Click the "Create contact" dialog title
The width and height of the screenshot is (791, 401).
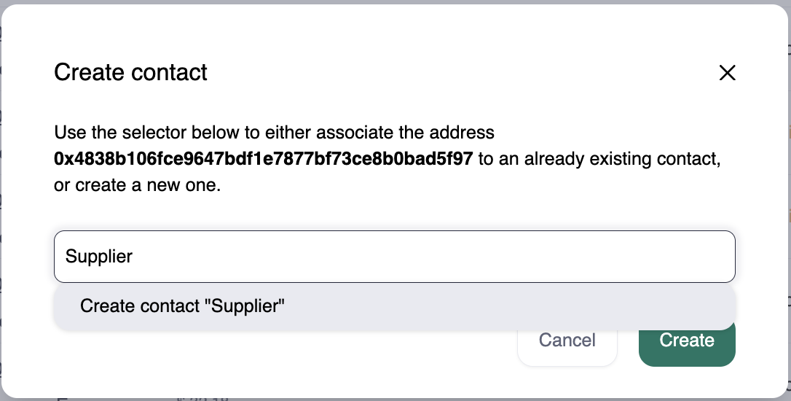[x=131, y=72]
